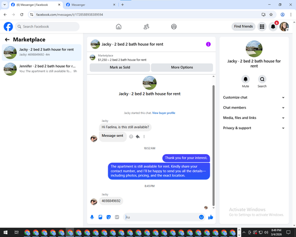Image resolution: width=296 pixels, height=237 pixels.
Task: Click the volume icon in system tray
Action: 266,232
